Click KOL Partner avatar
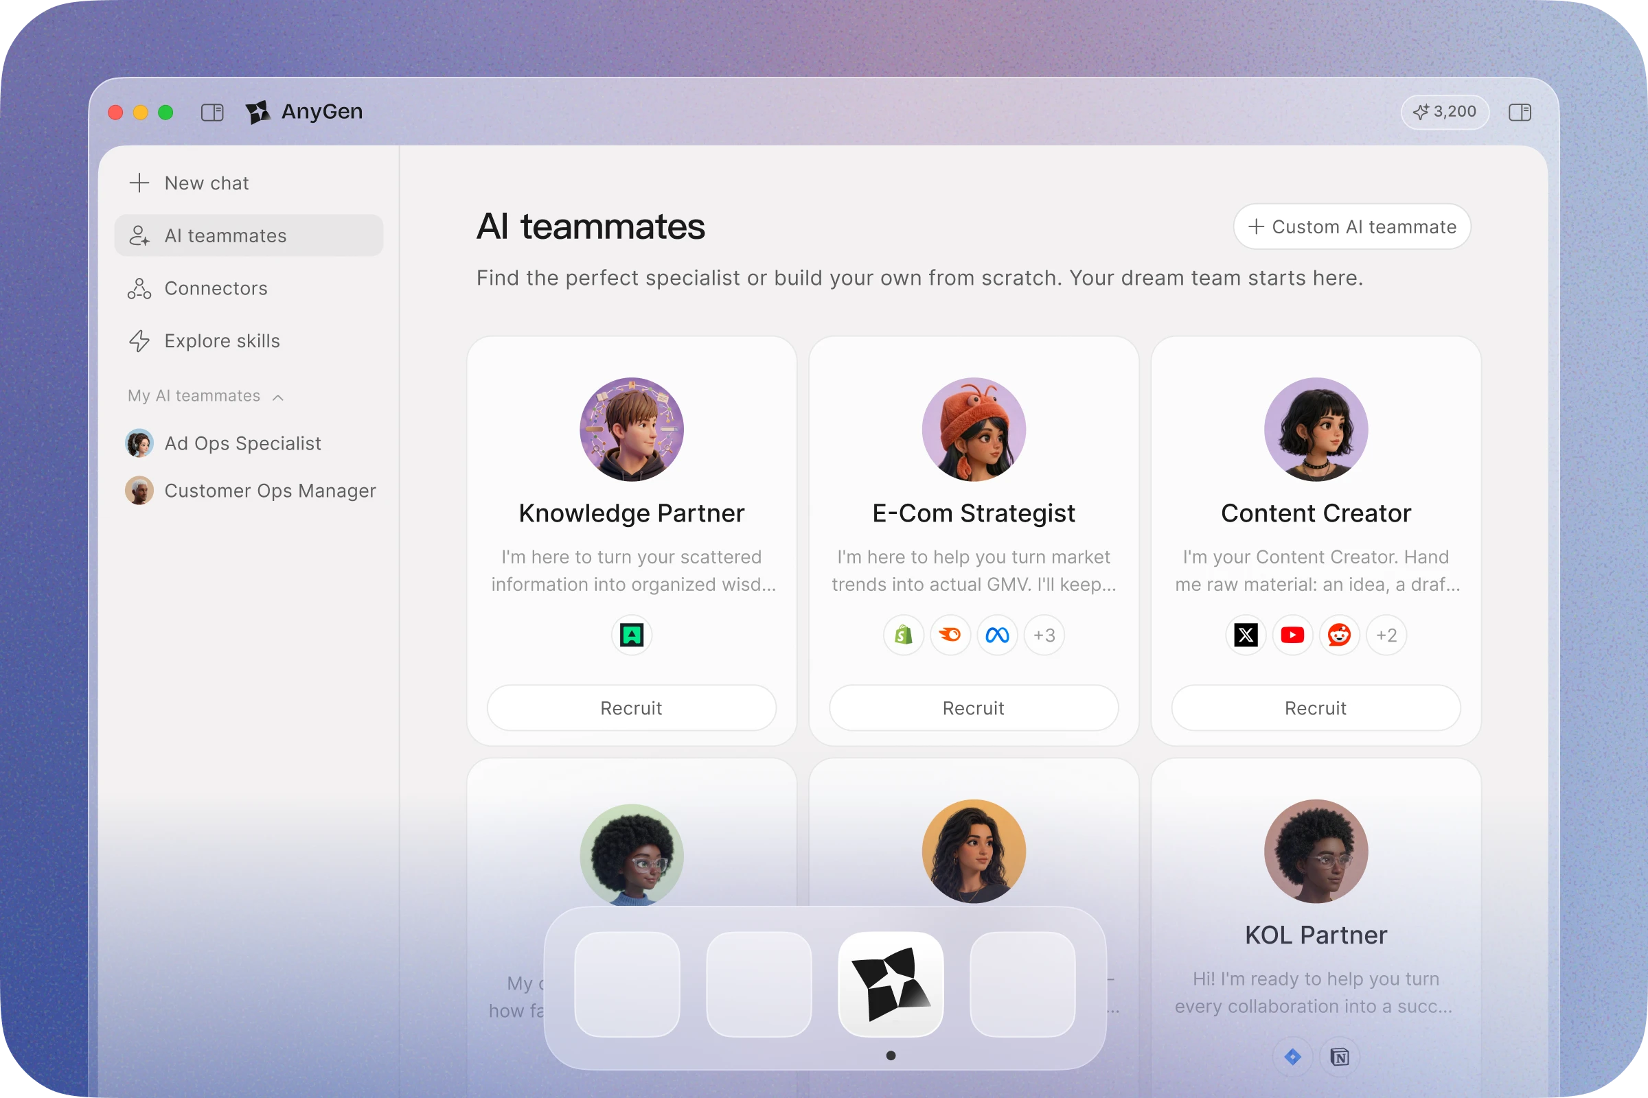Screen dimensions: 1648x1098 pos(1315,852)
